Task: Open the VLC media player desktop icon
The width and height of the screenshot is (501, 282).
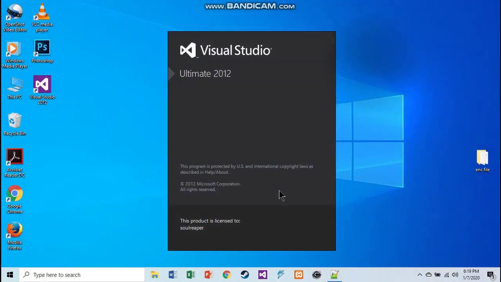Action: coord(42,18)
